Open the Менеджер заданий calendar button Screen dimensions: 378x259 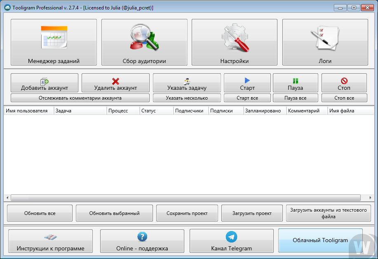coord(54,42)
